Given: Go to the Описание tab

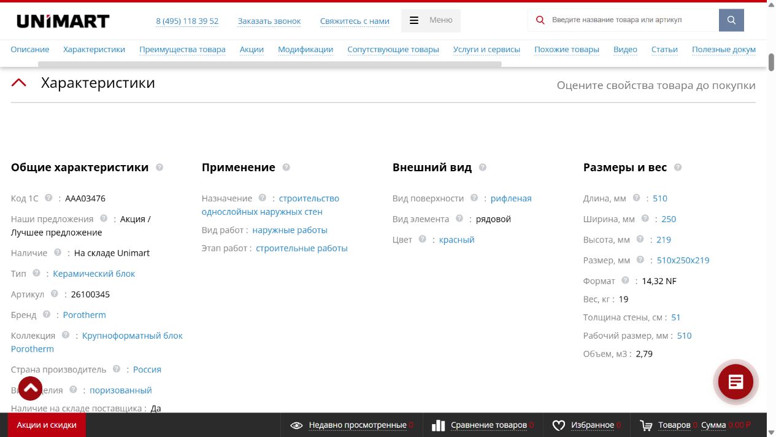Looking at the screenshot, I should point(30,49).
